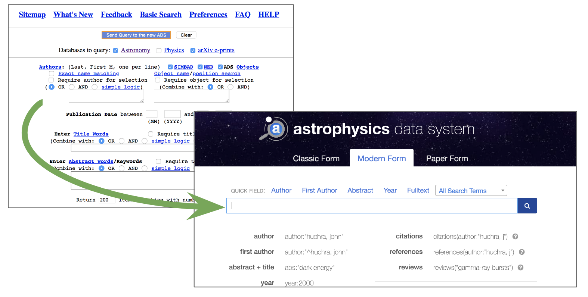
Task: Insert the First Author quick field
Action: (319, 190)
